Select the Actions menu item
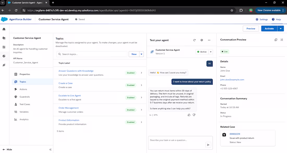The image size is (287, 153). [32, 89]
